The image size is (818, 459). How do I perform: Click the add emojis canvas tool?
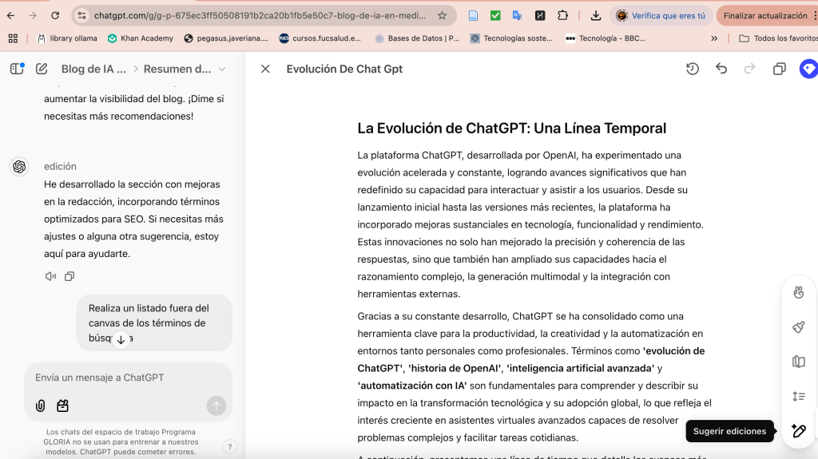click(798, 292)
